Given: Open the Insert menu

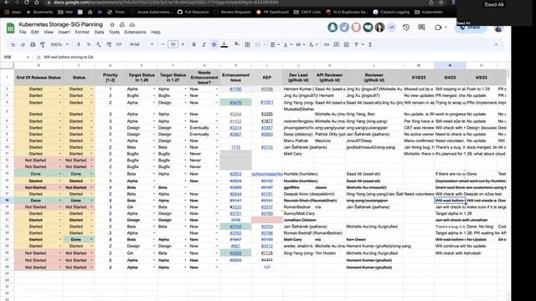Looking at the screenshot, I should [64, 32].
